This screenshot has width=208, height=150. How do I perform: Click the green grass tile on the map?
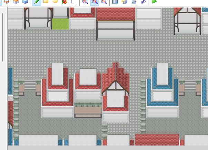point(60,24)
